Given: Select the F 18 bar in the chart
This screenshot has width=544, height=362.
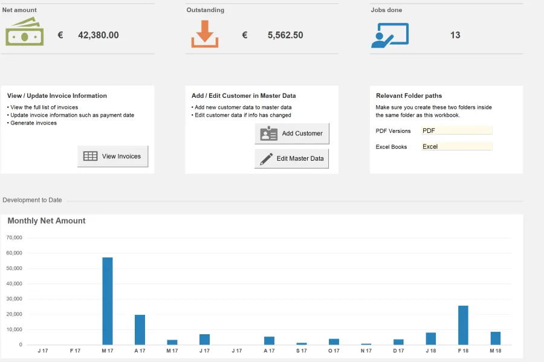Looking at the screenshot, I should tap(463, 325).
